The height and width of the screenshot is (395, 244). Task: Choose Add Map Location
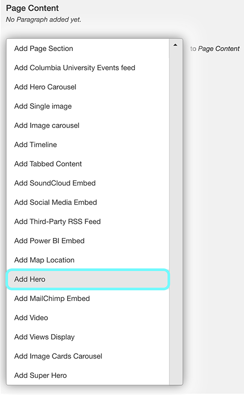click(x=88, y=260)
